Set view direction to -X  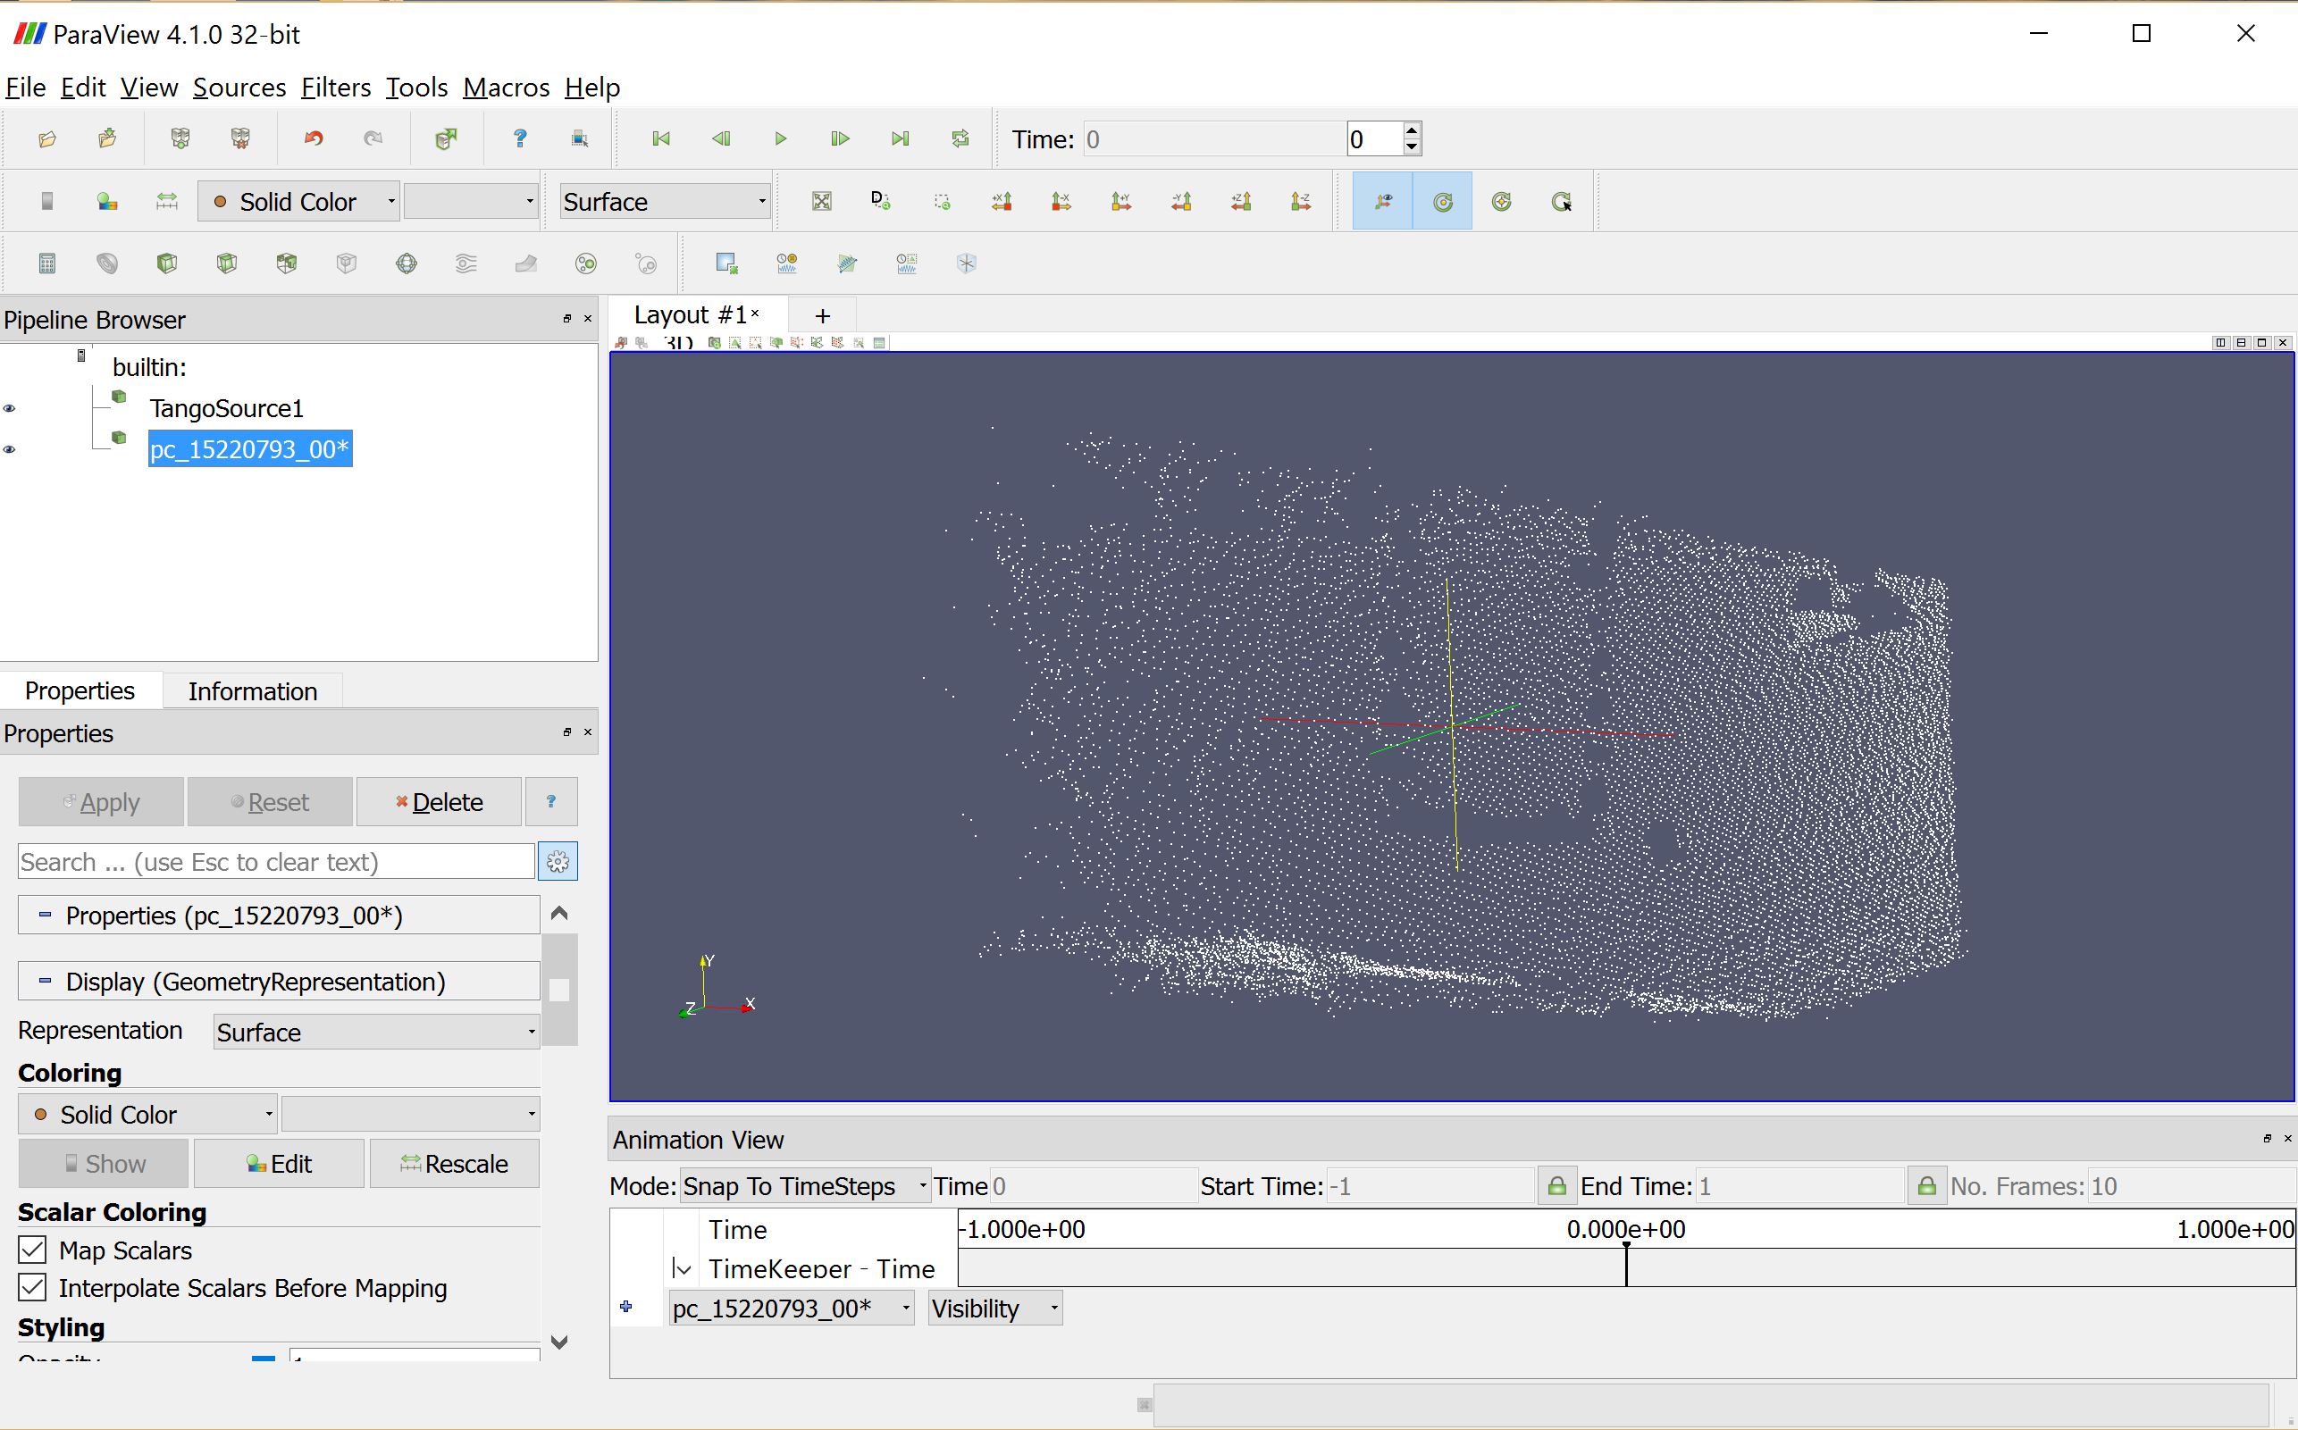click(x=1061, y=202)
